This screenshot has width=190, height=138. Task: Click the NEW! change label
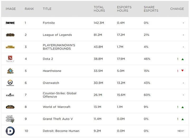click(181, 131)
